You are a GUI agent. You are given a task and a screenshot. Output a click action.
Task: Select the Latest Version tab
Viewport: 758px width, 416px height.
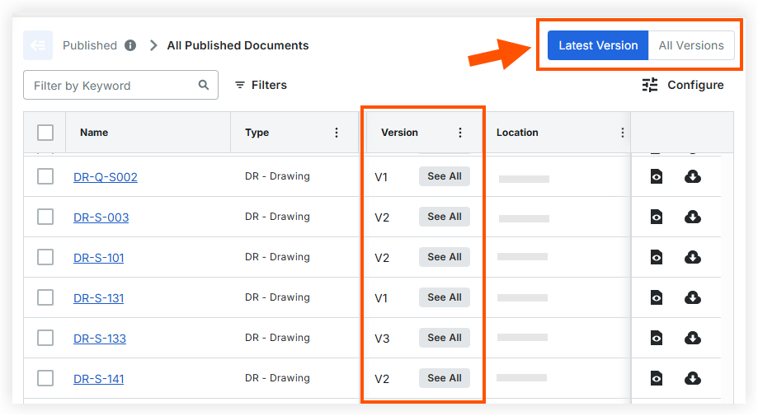click(598, 45)
